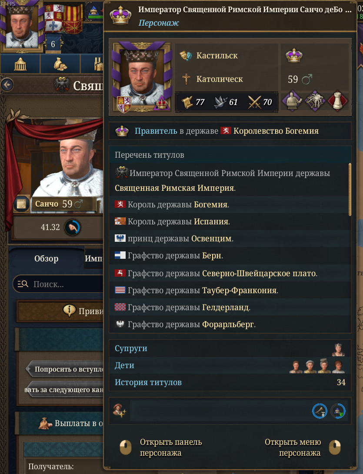Click the back arrow beside the Holy Roman Empire title

click(x=7, y=85)
